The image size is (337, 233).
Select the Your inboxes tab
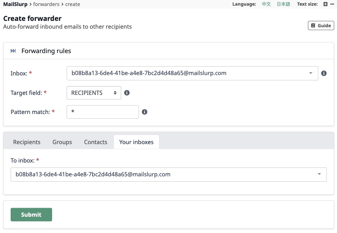click(x=136, y=142)
